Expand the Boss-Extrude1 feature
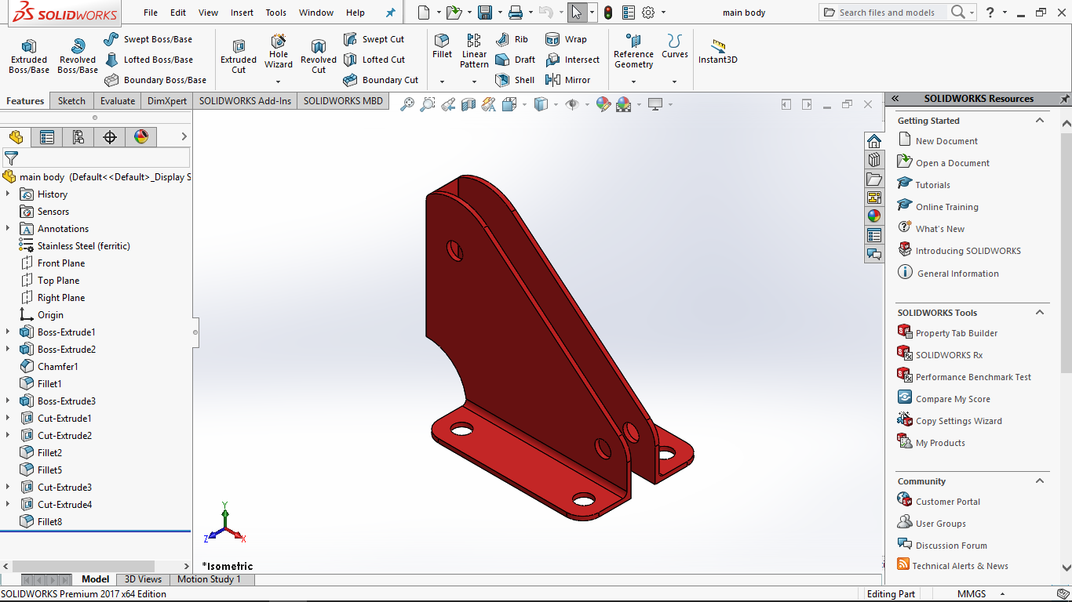 pyautogui.click(x=8, y=332)
